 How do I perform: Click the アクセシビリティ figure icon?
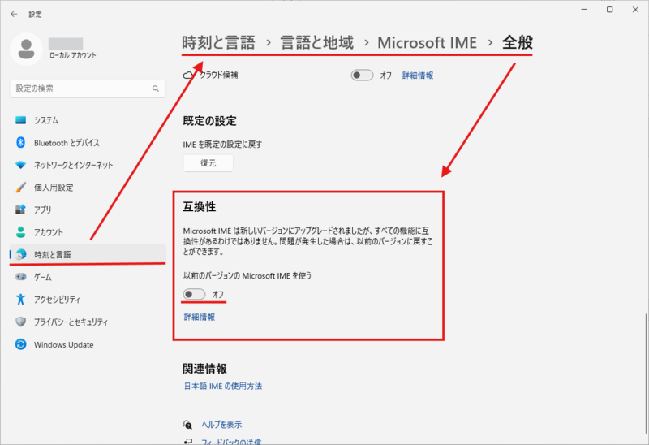coord(21,299)
